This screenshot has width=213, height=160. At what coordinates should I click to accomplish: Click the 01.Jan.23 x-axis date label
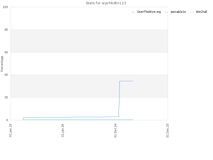(10, 130)
